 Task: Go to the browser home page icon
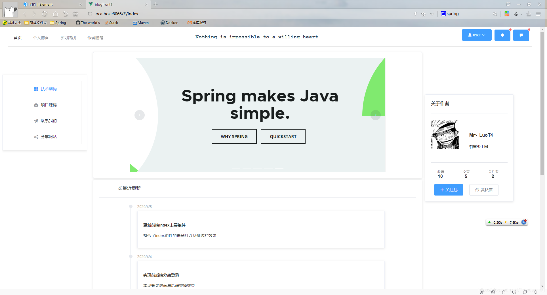(55, 14)
